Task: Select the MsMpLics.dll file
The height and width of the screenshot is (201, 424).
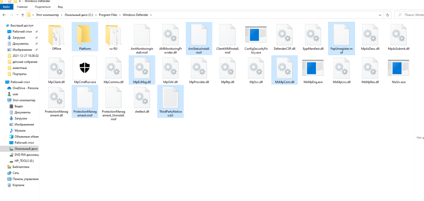Action: point(341,70)
